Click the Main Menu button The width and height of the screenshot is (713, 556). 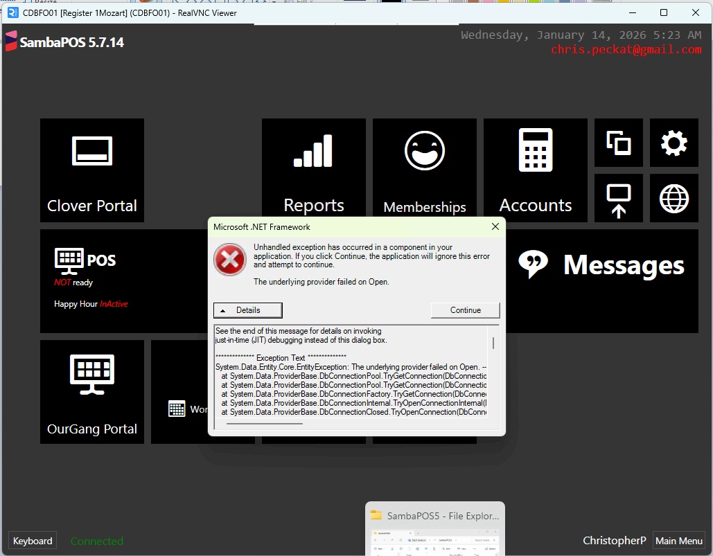(x=679, y=541)
